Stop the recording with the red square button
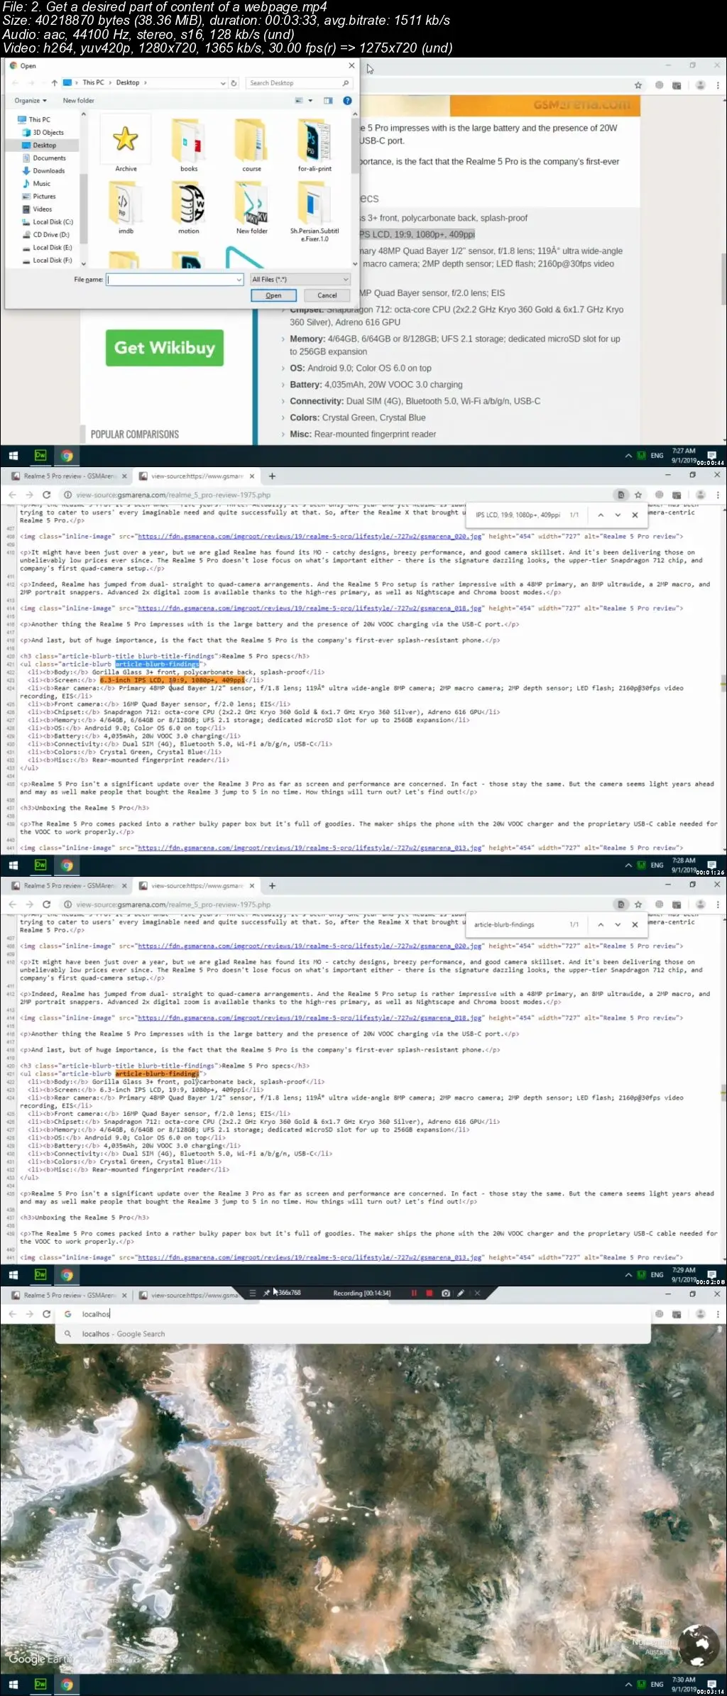 point(429,1293)
